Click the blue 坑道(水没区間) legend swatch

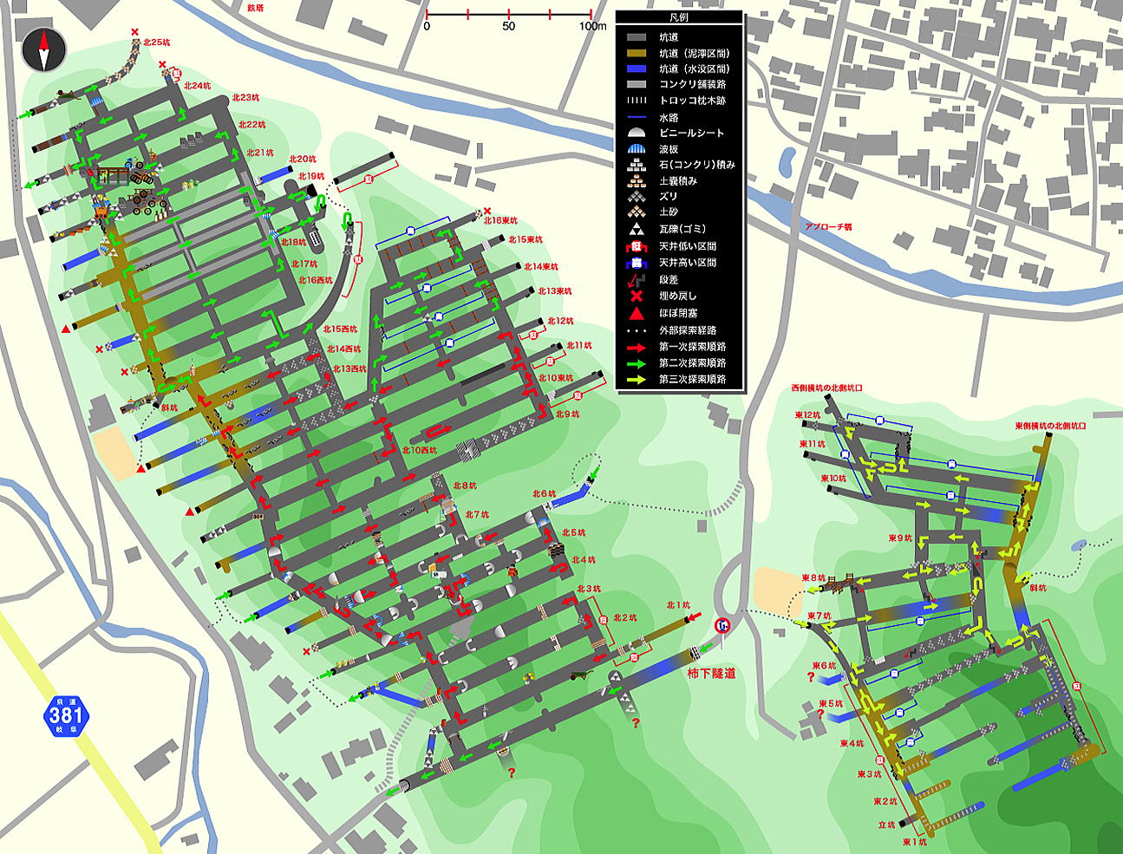(x=637, y=68)
